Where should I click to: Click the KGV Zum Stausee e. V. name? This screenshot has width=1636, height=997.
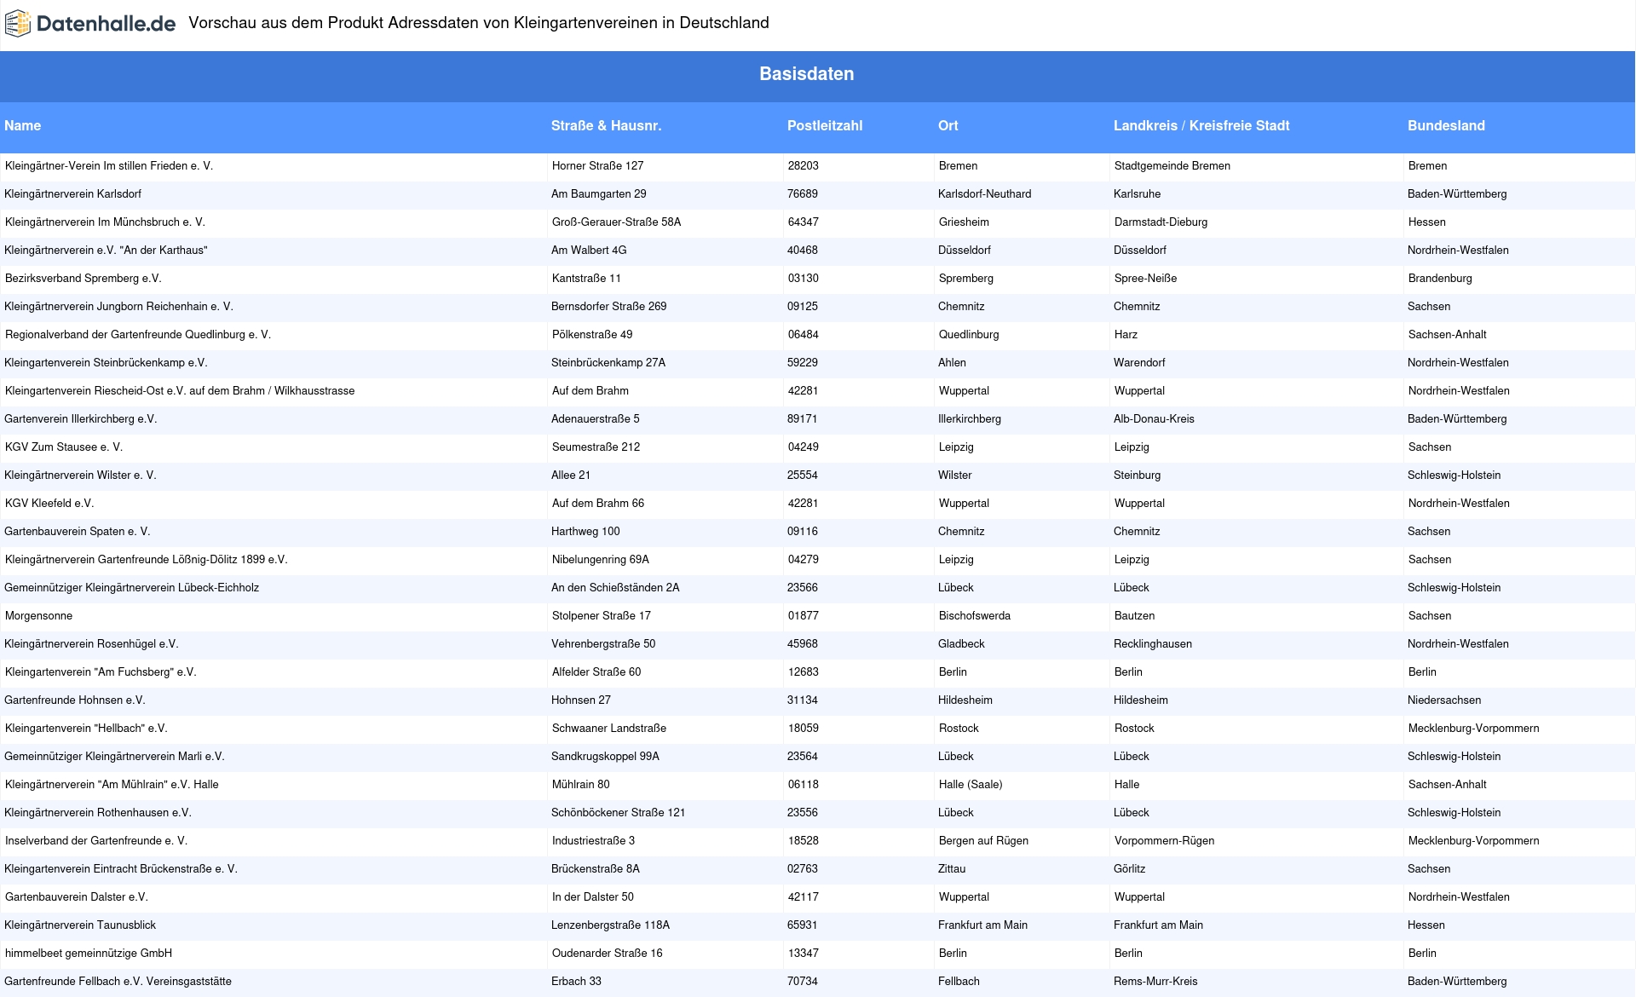[64, 447]
